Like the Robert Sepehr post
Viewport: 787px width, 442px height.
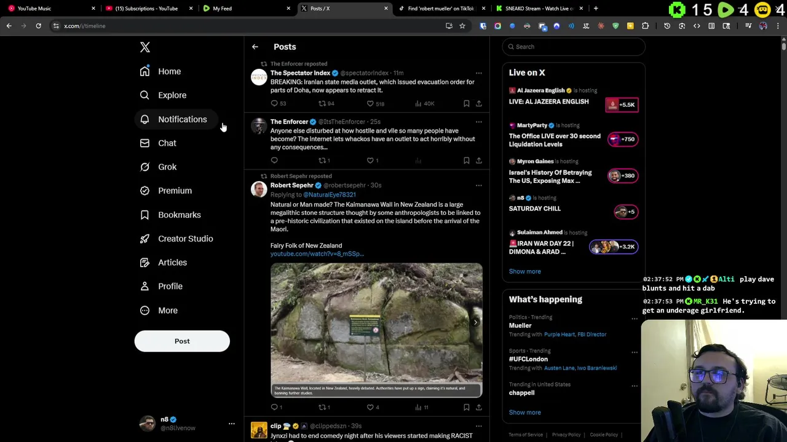tap(370, 407)
